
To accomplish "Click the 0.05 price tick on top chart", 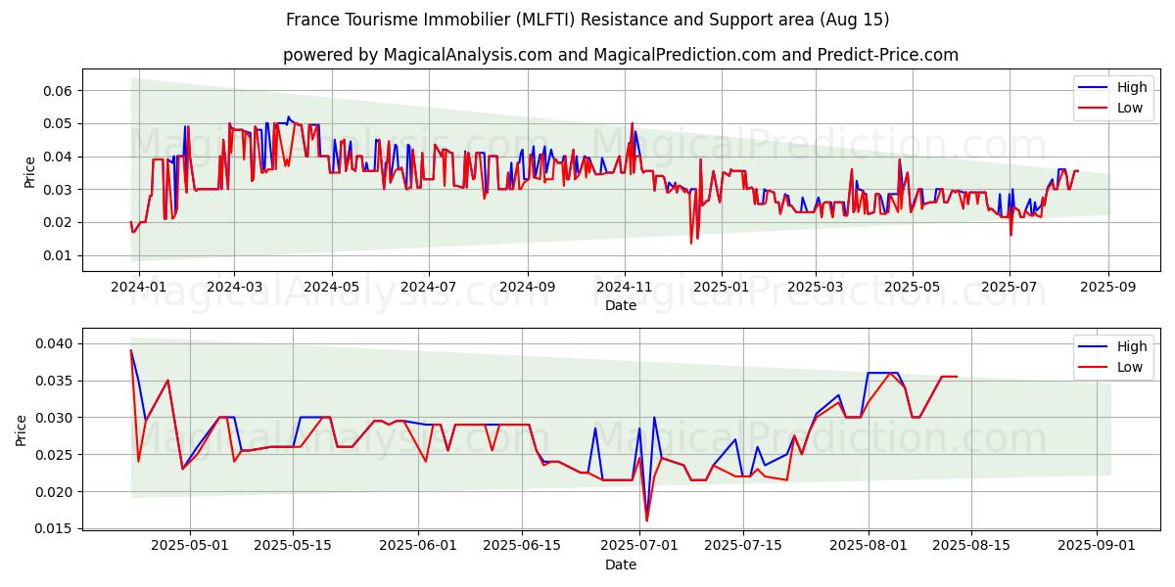I will (59, 123).
